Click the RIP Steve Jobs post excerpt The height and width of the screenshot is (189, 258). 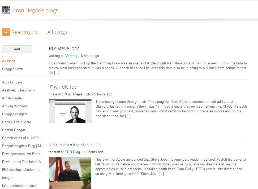pos(148,68)
